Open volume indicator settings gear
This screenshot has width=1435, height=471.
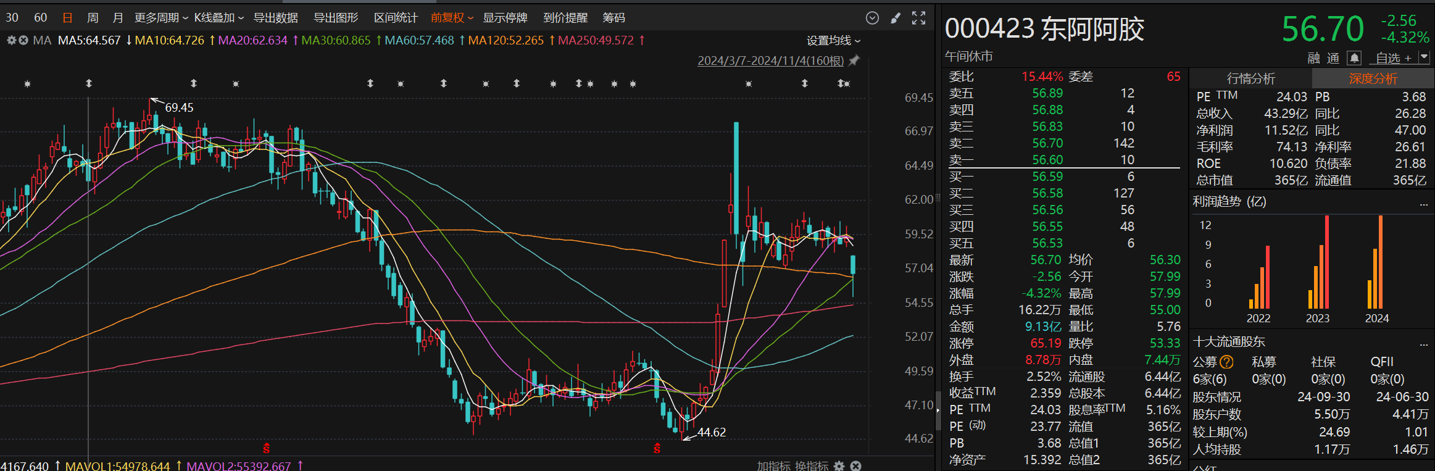tap(839, 466)
